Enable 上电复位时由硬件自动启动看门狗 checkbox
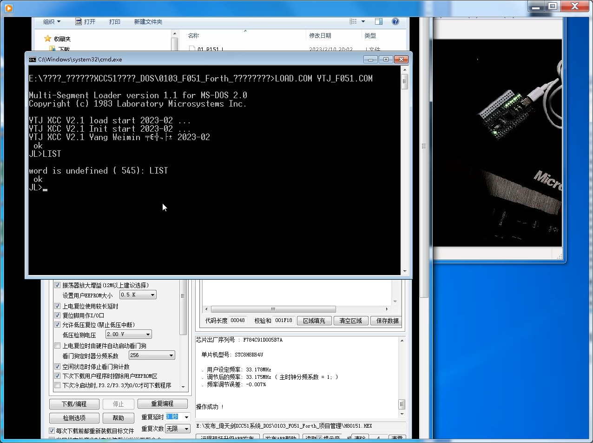 [58, 346]
